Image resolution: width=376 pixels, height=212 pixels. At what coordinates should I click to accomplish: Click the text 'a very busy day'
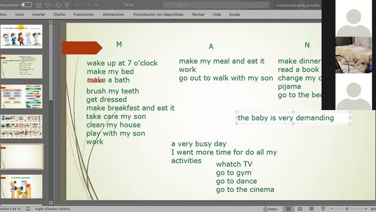[199, 144]
